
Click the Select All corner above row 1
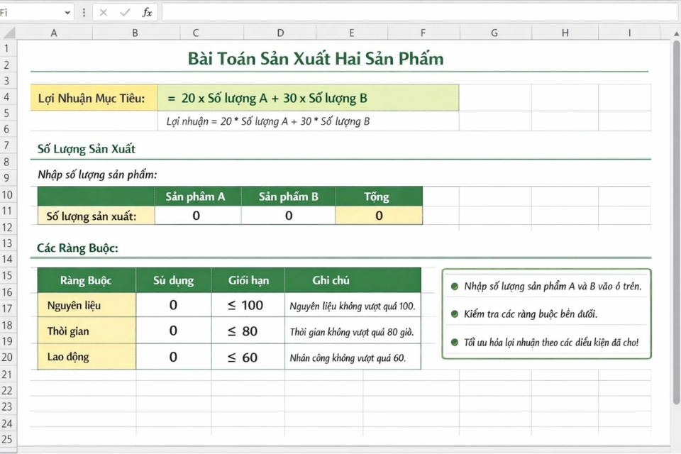tap(9, 32)
